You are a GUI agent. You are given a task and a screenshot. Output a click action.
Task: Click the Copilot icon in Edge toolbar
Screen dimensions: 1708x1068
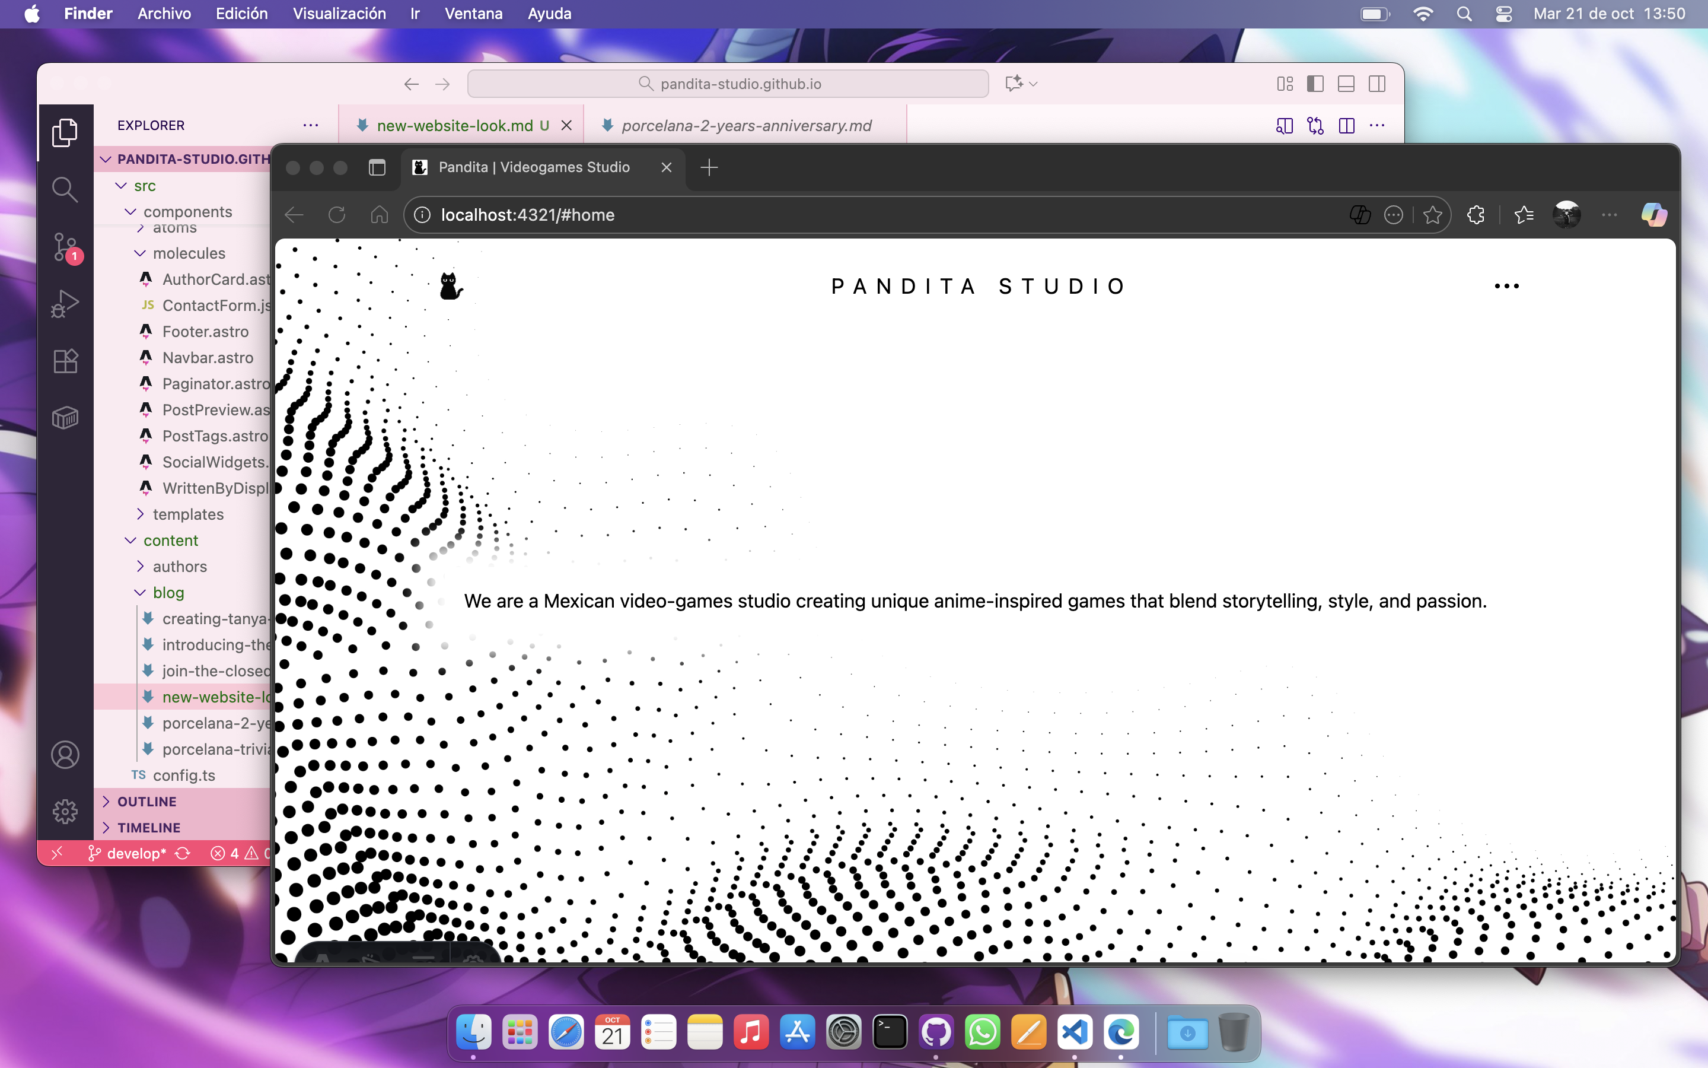(x=1653, y=215)
